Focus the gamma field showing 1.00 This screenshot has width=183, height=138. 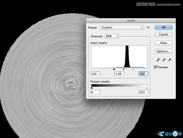point(119,74)
